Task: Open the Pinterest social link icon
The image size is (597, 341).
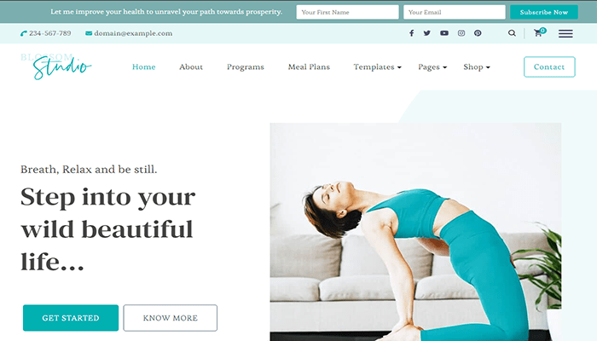Action: [x=478, y=33]
